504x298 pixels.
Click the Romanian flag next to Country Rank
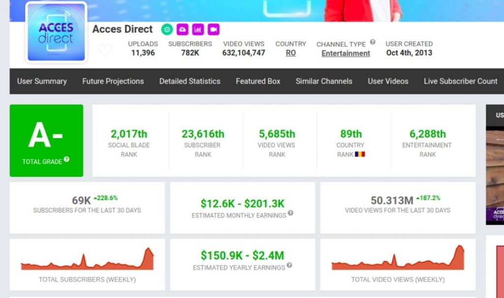360,154
